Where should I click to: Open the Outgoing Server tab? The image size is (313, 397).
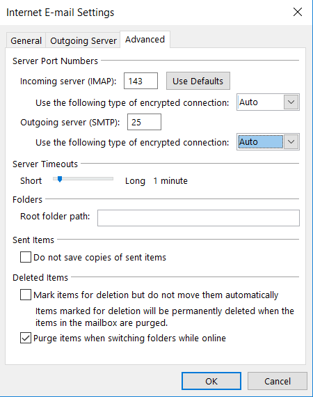(83, 40)
